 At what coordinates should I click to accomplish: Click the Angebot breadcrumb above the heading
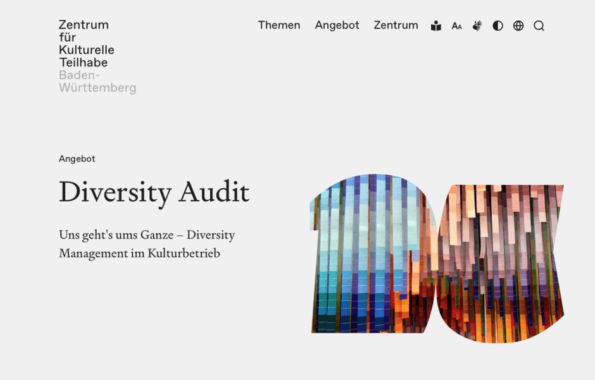(77, 159)
